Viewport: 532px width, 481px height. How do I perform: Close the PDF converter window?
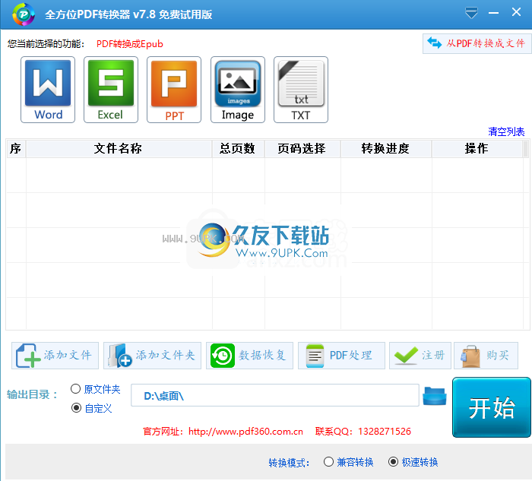[516, 12]
